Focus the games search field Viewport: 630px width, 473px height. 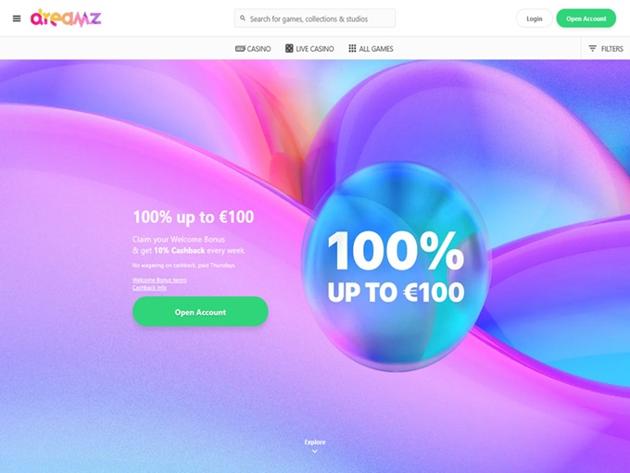315,19
